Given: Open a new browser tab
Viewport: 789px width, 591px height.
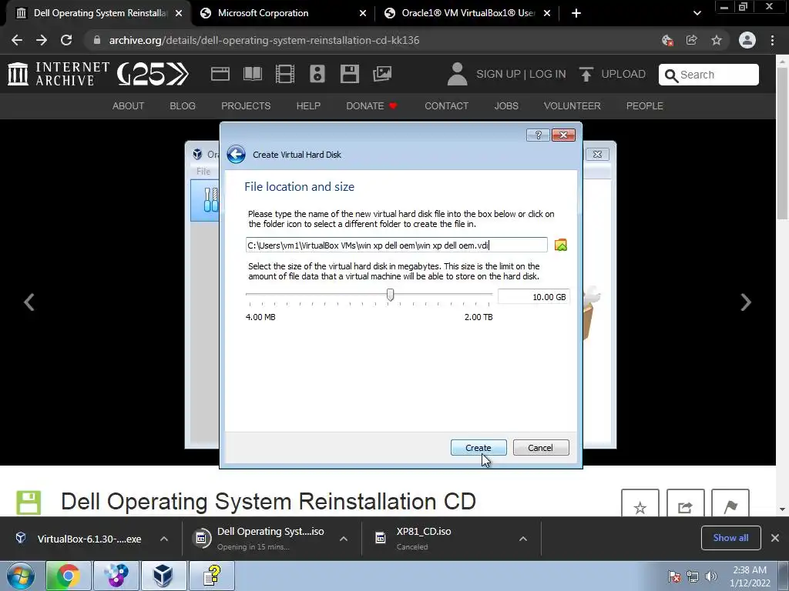Looking at the screenshot, I should point(576,13).
